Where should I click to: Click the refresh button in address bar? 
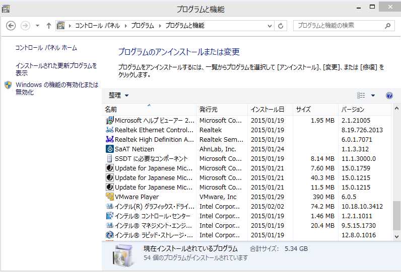tap(281, 26)
